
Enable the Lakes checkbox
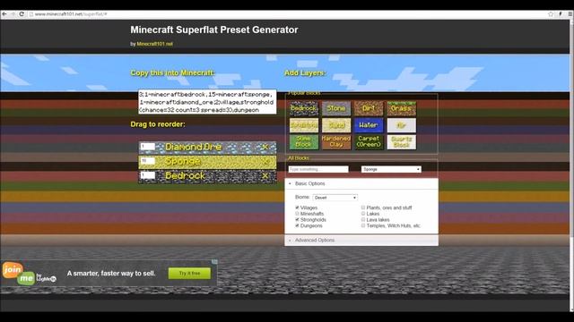click(363, 214)
